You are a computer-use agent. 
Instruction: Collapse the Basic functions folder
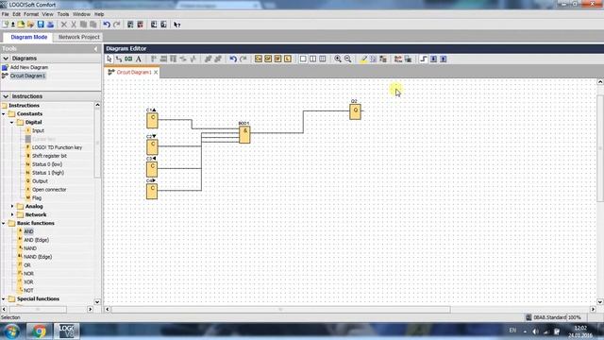[4, 223]
